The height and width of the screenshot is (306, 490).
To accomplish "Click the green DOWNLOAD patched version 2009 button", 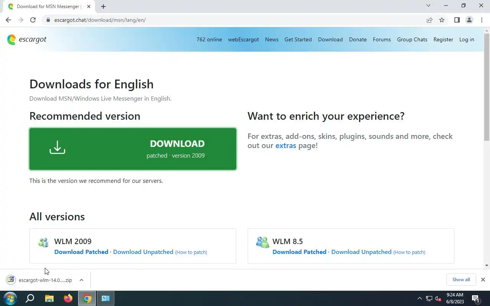I will point(133,149).
